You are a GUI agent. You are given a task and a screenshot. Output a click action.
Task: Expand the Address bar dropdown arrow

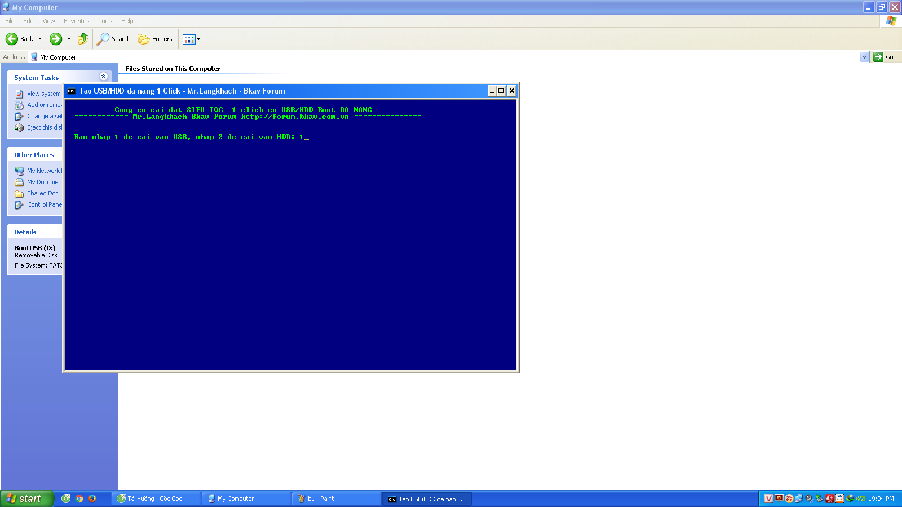864,57
